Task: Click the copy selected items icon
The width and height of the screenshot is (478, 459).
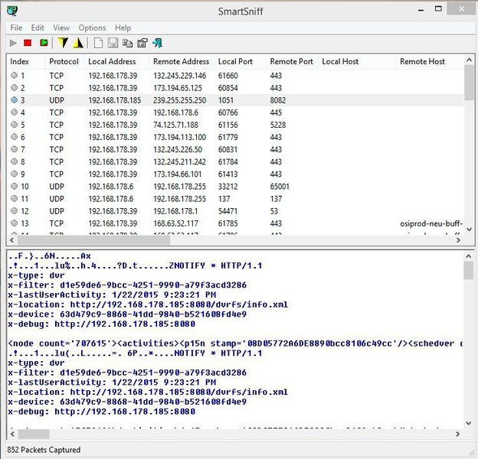Action: (x=127, y=43)
